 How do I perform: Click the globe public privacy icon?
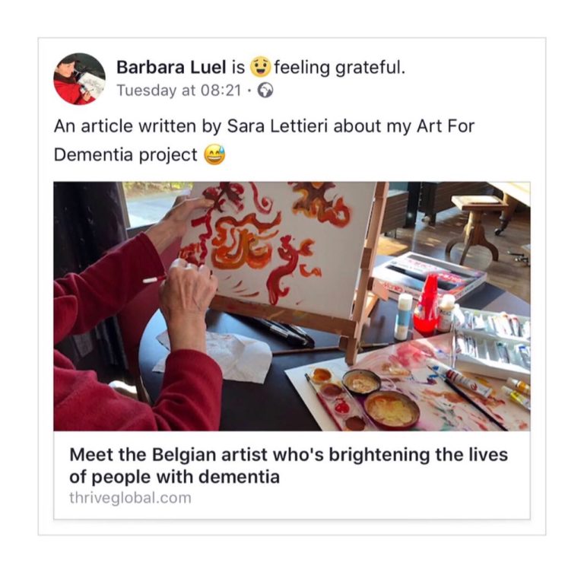(x=265, y=91)
